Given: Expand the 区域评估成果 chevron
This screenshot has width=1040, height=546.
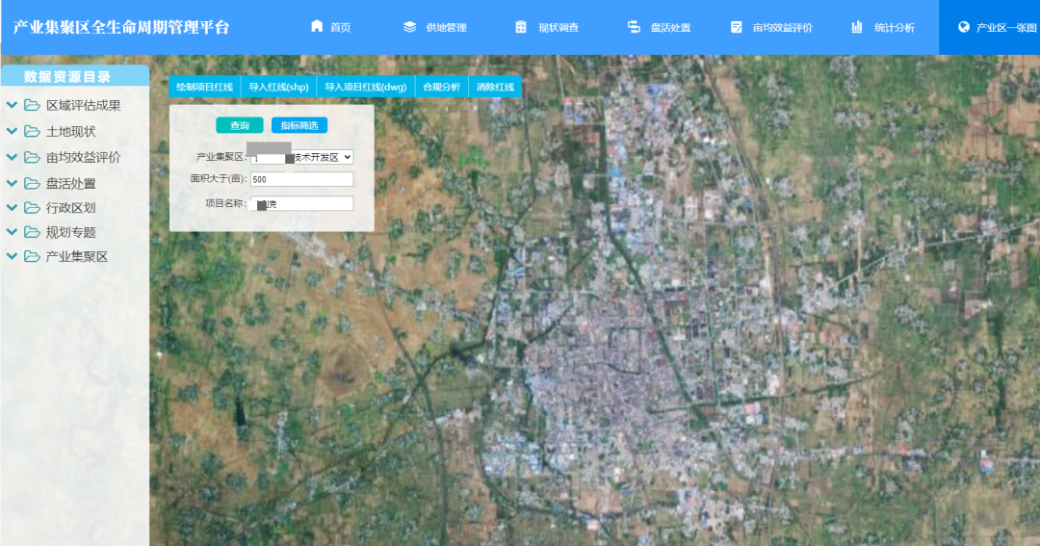Looking at the screenshot, I should coord(12,105).
